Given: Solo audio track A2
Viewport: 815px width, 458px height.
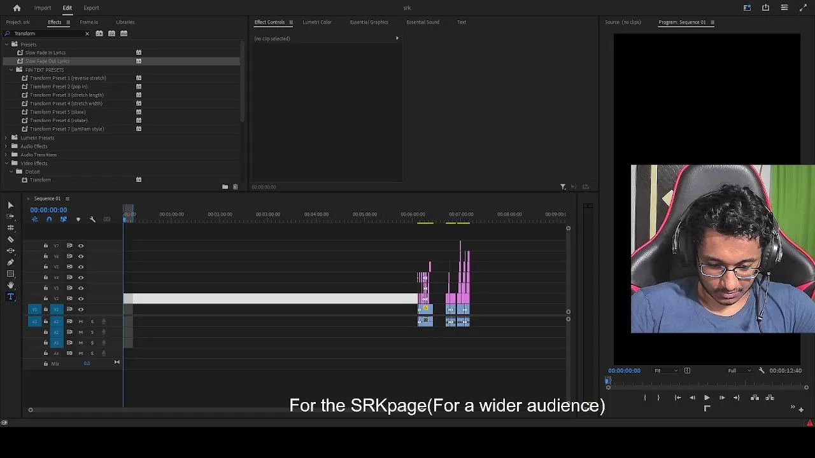Looking at the screenshot, I should 92,332.
